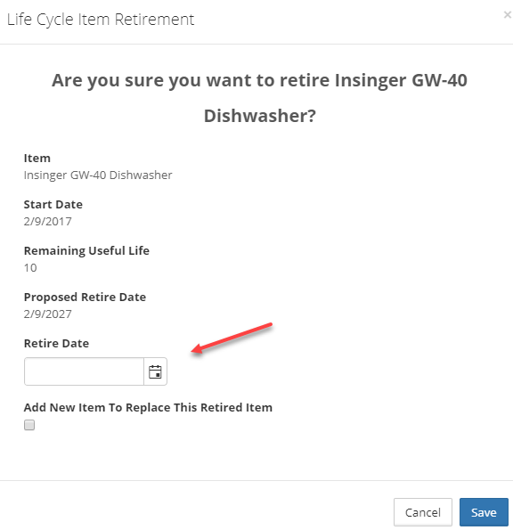Open the Retire Date calendar picker
This screenshot has width=513, height=530.
[x=155, y=371]
